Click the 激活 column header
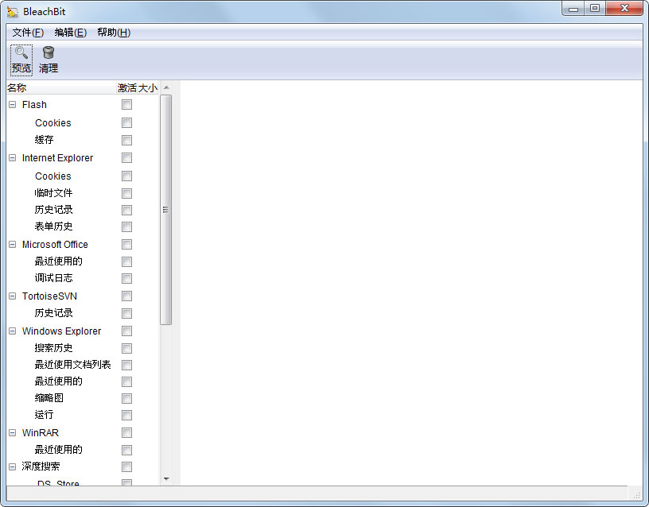Viewport: 649px width, 507px height. [x=127, y=88]
